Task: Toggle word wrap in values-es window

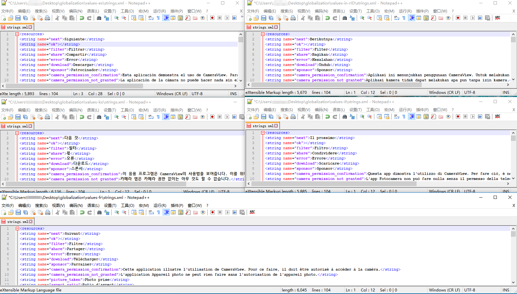Action: point(151,18)
